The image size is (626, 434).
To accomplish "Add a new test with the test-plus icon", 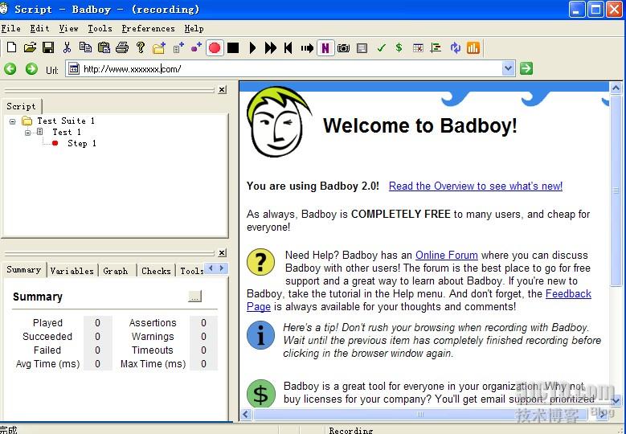I will (178, 48).
